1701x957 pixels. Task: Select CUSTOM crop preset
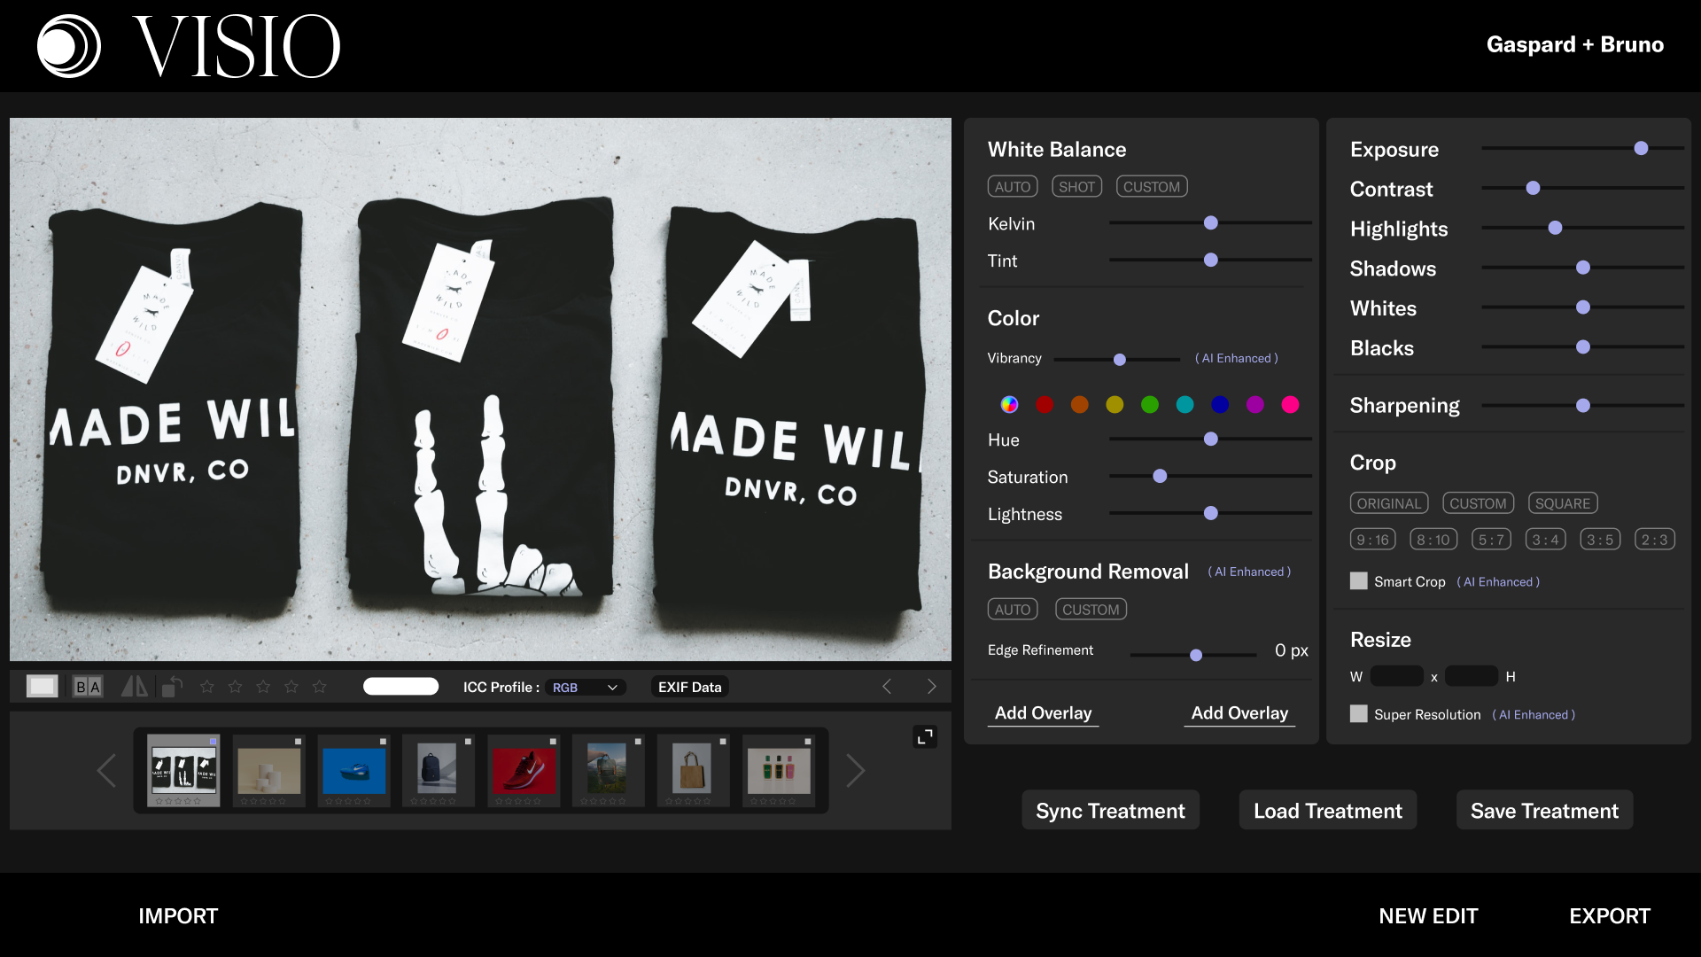pyautogui.click(x=1479, y=503)
